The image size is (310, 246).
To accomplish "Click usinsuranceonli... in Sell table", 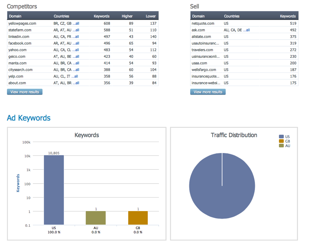I will point(205,57).
